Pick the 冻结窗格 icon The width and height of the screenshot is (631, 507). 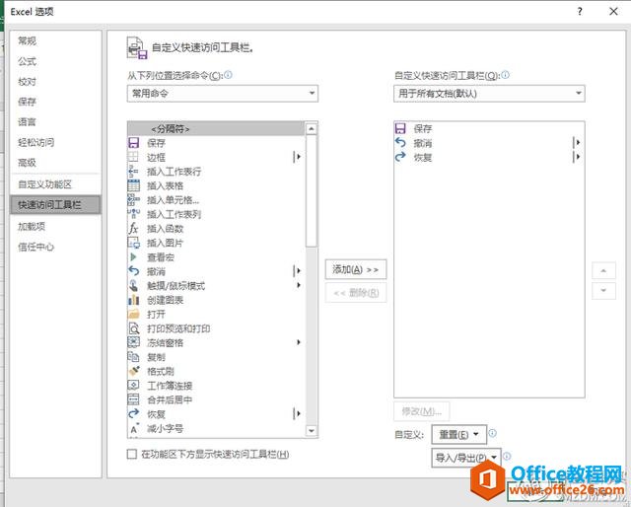(x=134, y=342)
